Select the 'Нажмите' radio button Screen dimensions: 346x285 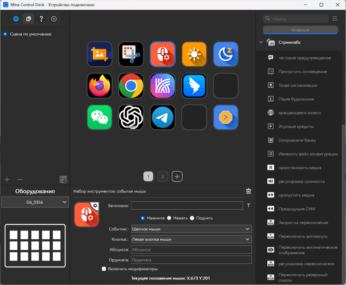(x=143, y=218)
